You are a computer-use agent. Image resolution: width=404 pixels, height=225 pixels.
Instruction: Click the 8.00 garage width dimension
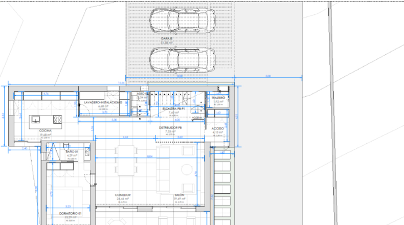click(180, 76)
